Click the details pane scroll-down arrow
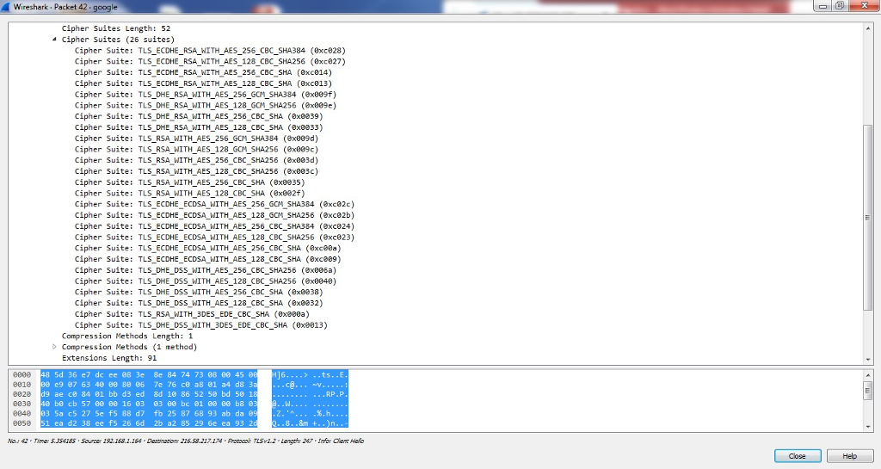This screenshot has height=469, width=881. (x=867, y=360)
